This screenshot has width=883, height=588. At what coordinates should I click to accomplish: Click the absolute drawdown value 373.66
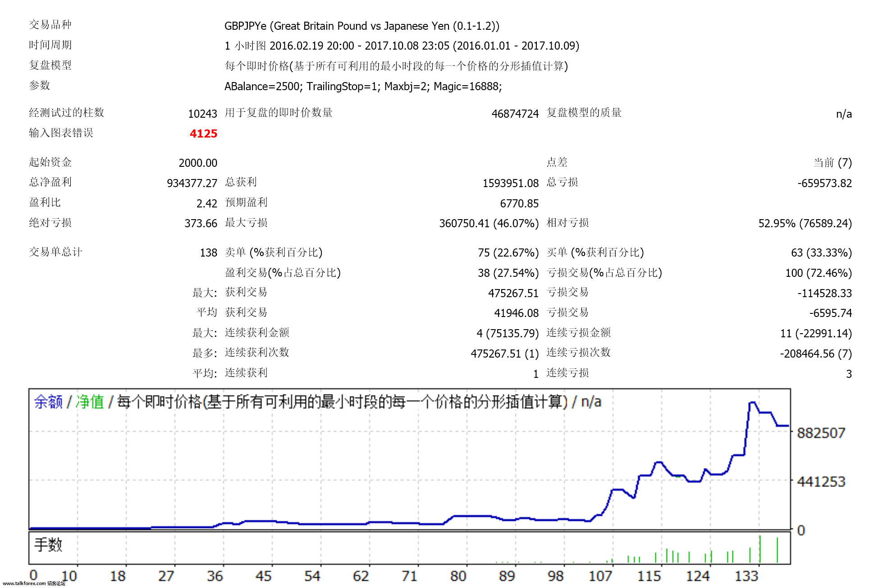(201, 223)
